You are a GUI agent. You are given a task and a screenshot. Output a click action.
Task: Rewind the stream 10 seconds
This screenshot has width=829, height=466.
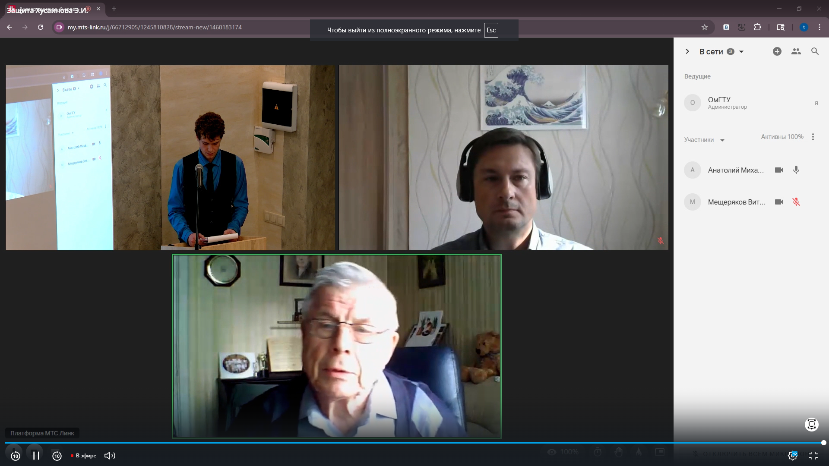pos(15,456)
